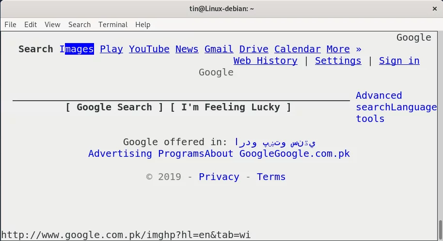Focus the Google search text field line
443x241 pixels.
point(181,96)
